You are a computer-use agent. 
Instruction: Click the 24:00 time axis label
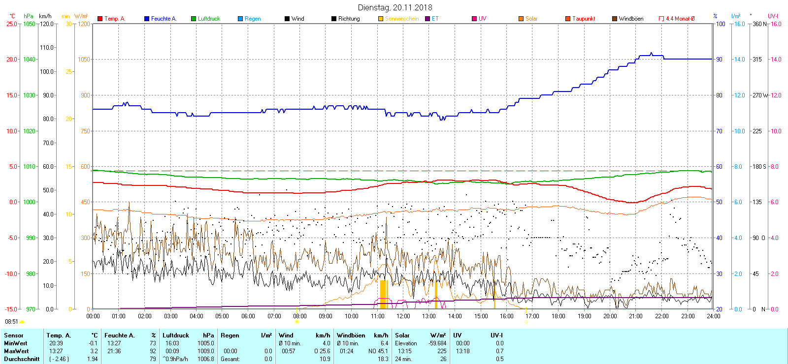(x=714, y=316)
